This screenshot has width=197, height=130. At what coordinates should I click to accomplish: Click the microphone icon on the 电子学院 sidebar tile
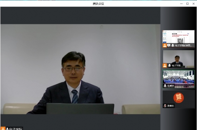pos(169,65)
